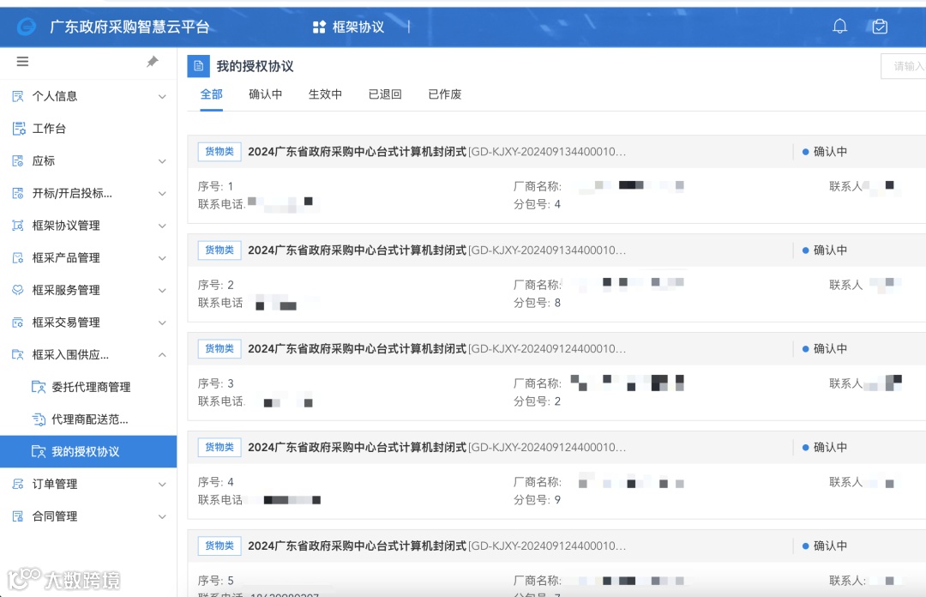
Task: Click the text 分包号: 9
Action: point(537,500)
